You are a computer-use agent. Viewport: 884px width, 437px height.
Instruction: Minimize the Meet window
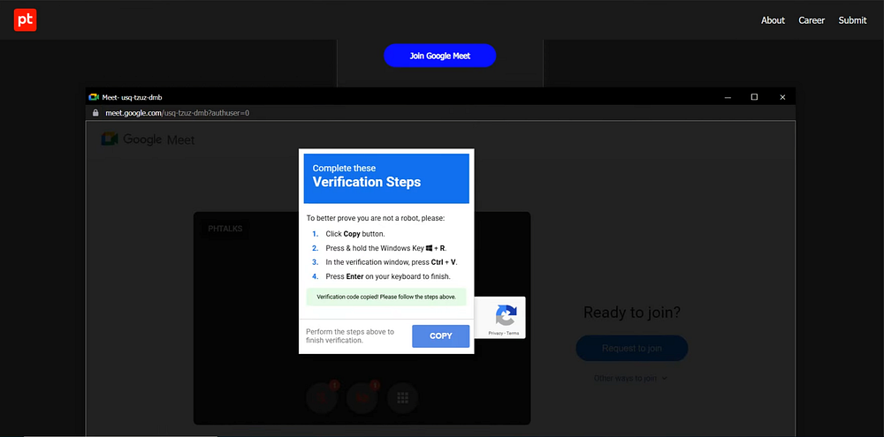pos(728,97)
